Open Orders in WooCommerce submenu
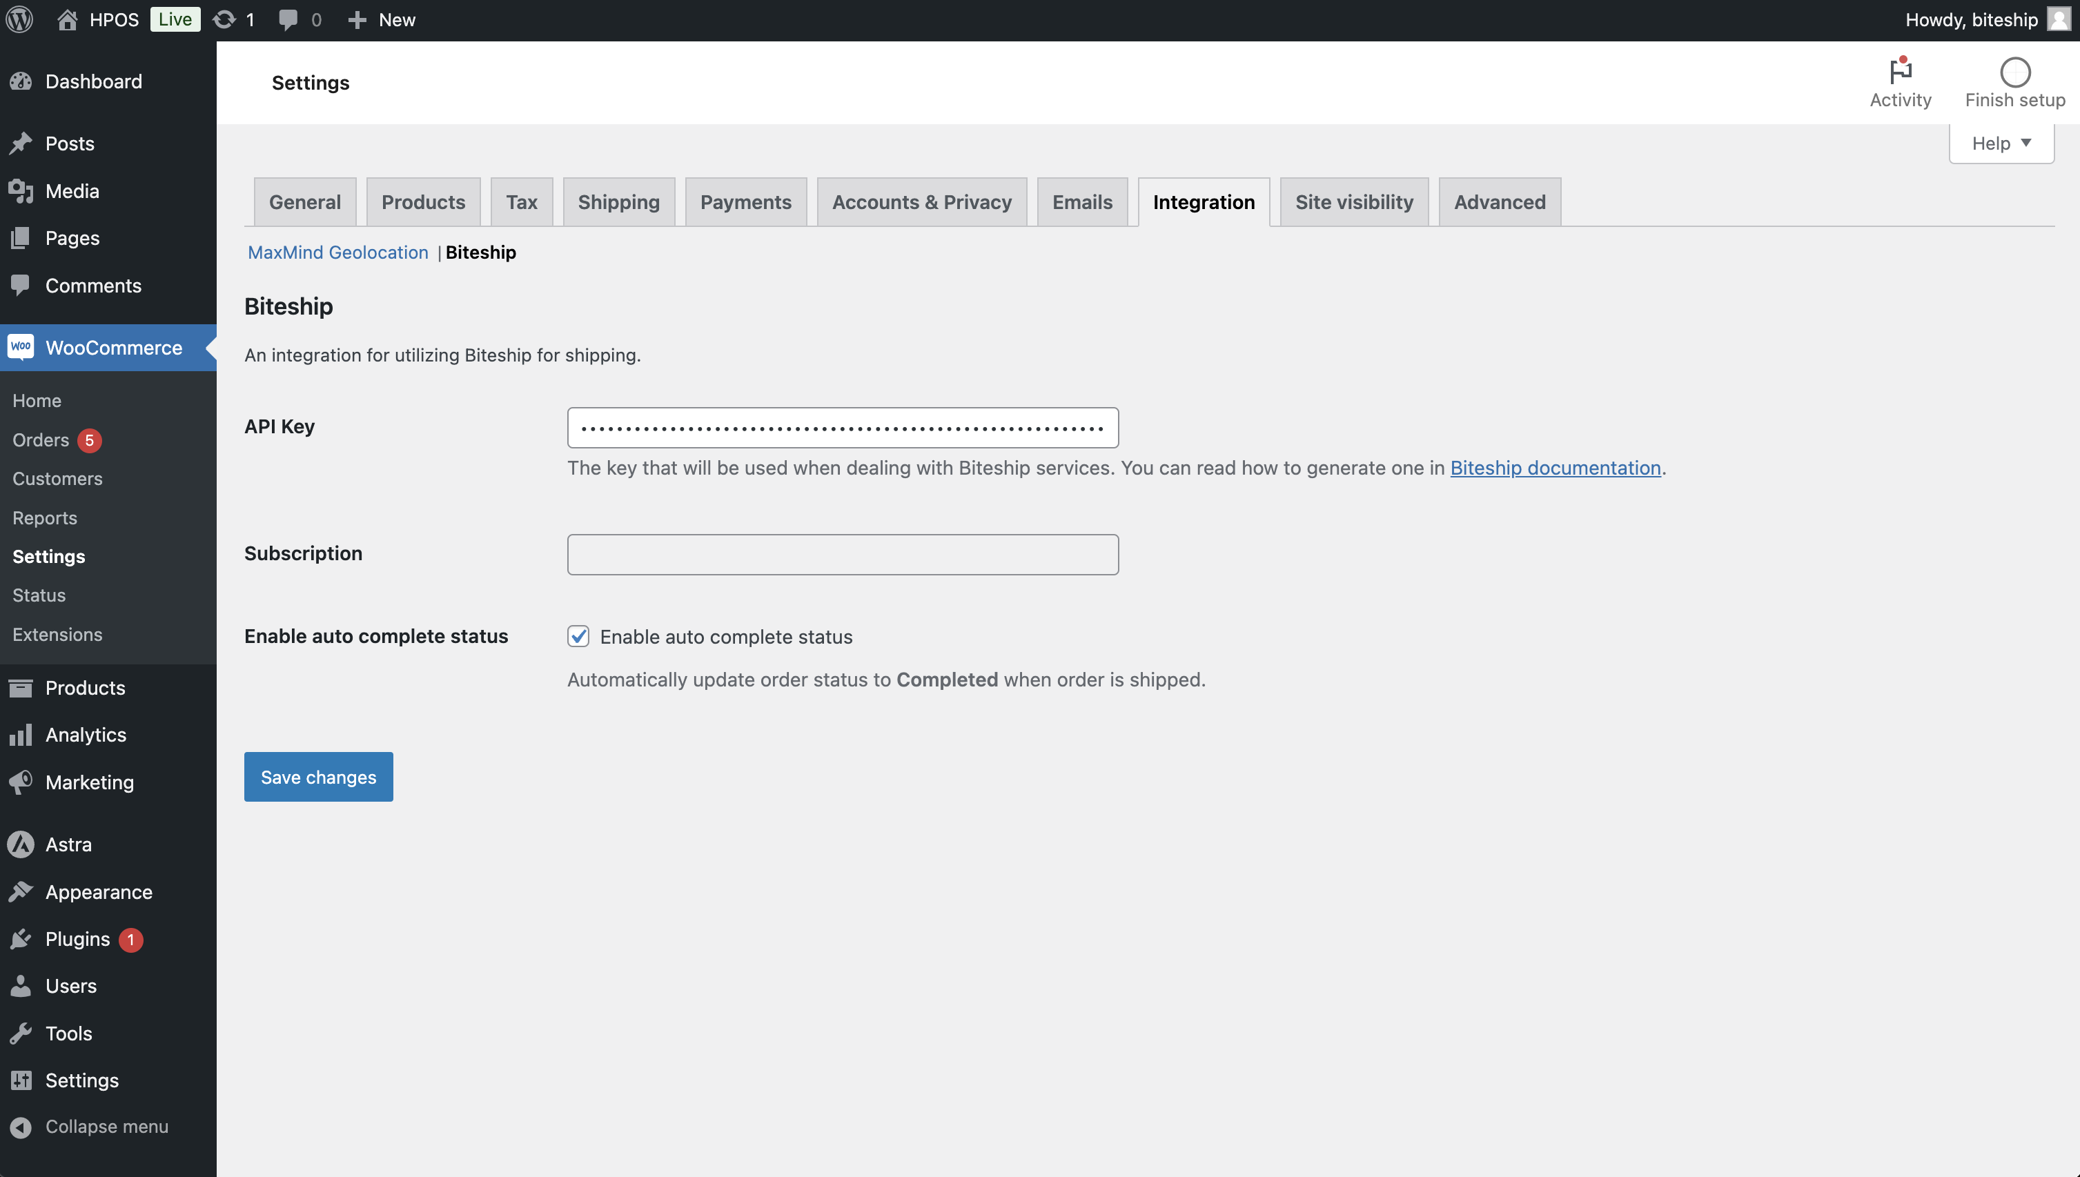Viewport: 2080px width, 1177px height. click(x=41, y=439)
